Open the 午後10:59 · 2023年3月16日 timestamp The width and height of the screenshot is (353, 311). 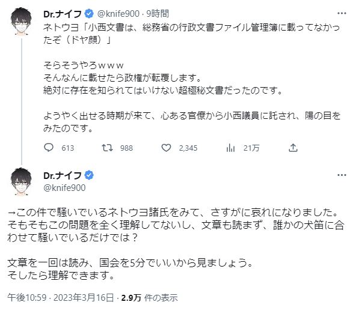[x=61, y=298]
